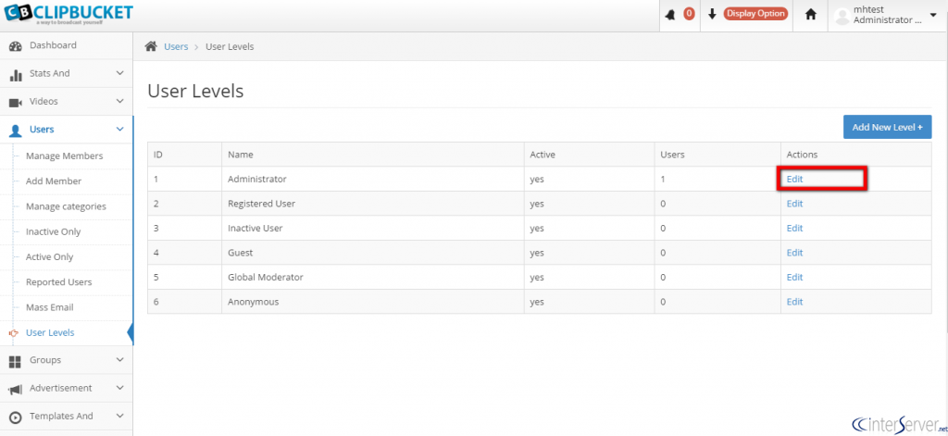Screen dimensions: 948x436
Task: Click the Users column header in table
Action: point(717,155)
